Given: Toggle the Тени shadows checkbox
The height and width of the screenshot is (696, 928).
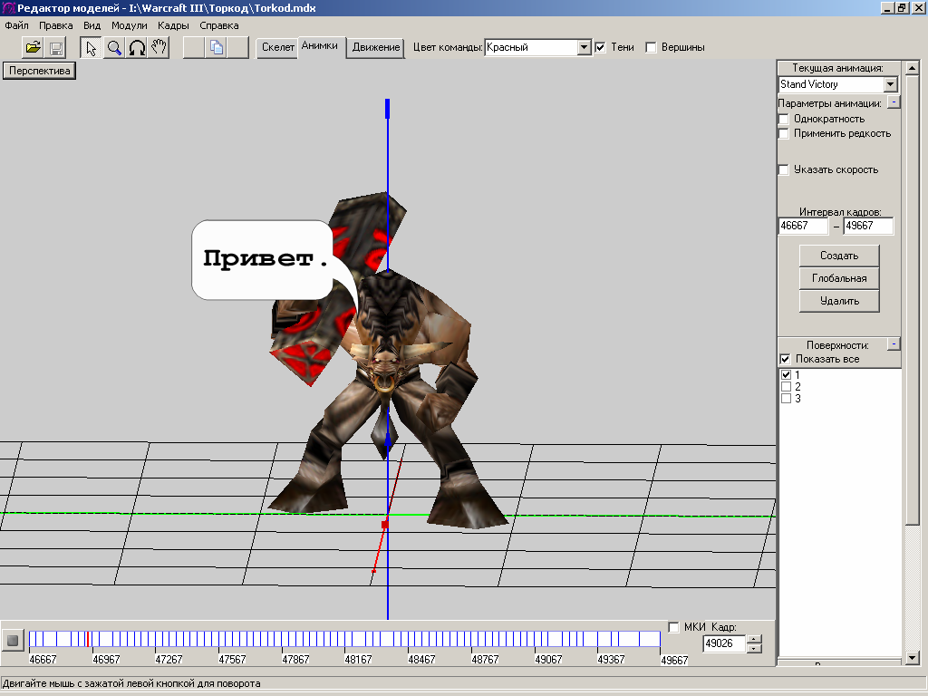Looking at the screenshot, I should pyautogui.click(x=600, y=47).
